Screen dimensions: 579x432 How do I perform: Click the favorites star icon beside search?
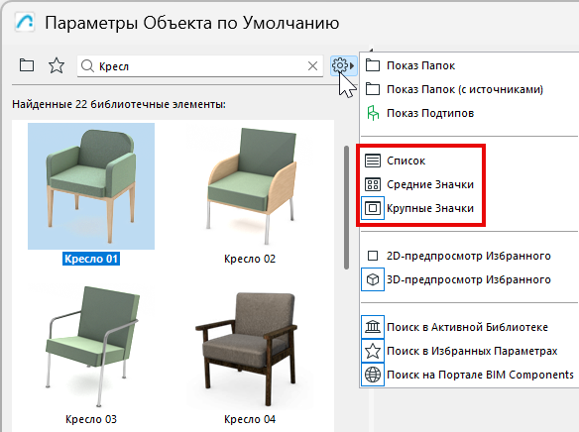pos(57,65)
